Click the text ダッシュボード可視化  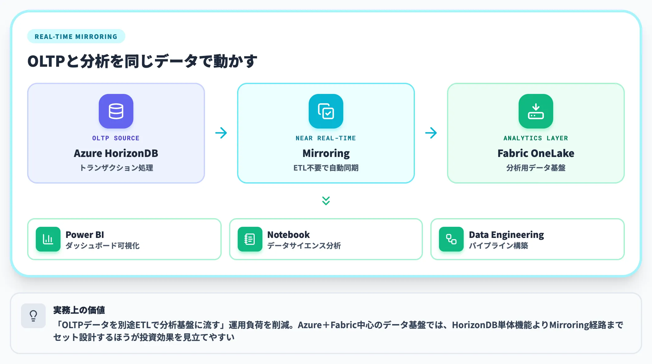102,246
